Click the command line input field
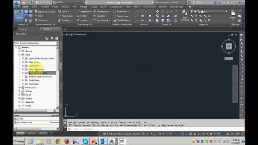Screen dimensions: 258x145 [x=156, y=129]
